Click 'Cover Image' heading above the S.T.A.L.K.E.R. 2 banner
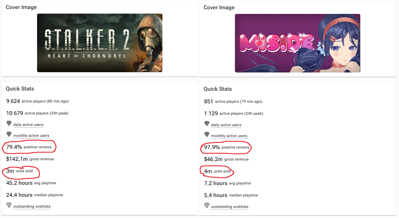The height and width of the screenshot is (218, 399). click(x=21, y=7)
